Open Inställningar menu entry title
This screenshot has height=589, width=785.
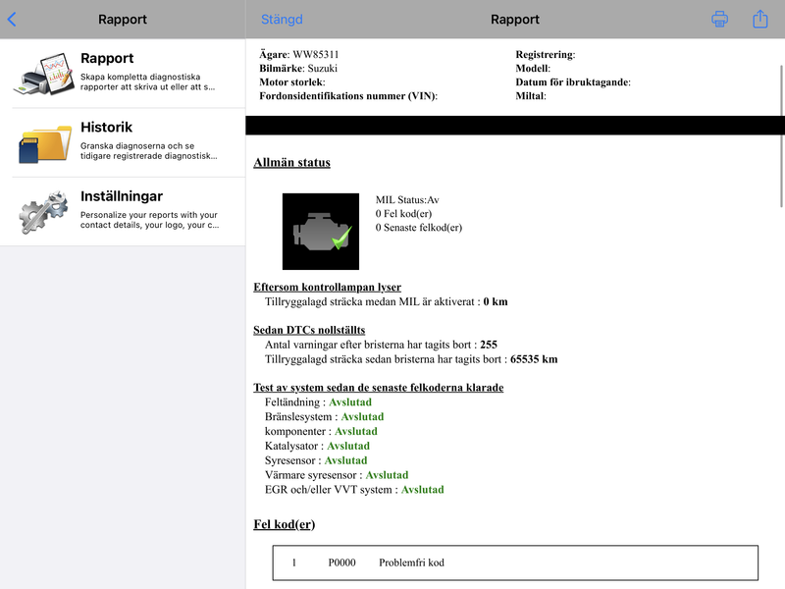(122, 196)
